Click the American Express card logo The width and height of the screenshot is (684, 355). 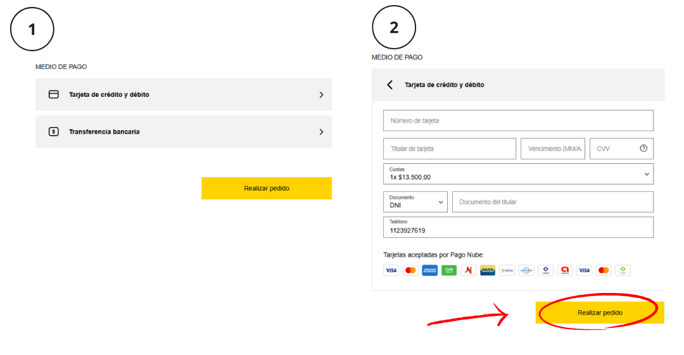click(429, 270)
